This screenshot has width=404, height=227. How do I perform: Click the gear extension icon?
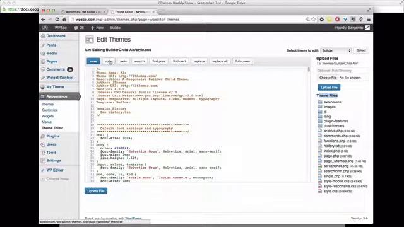pyautogui.click(x=322, y=20)
